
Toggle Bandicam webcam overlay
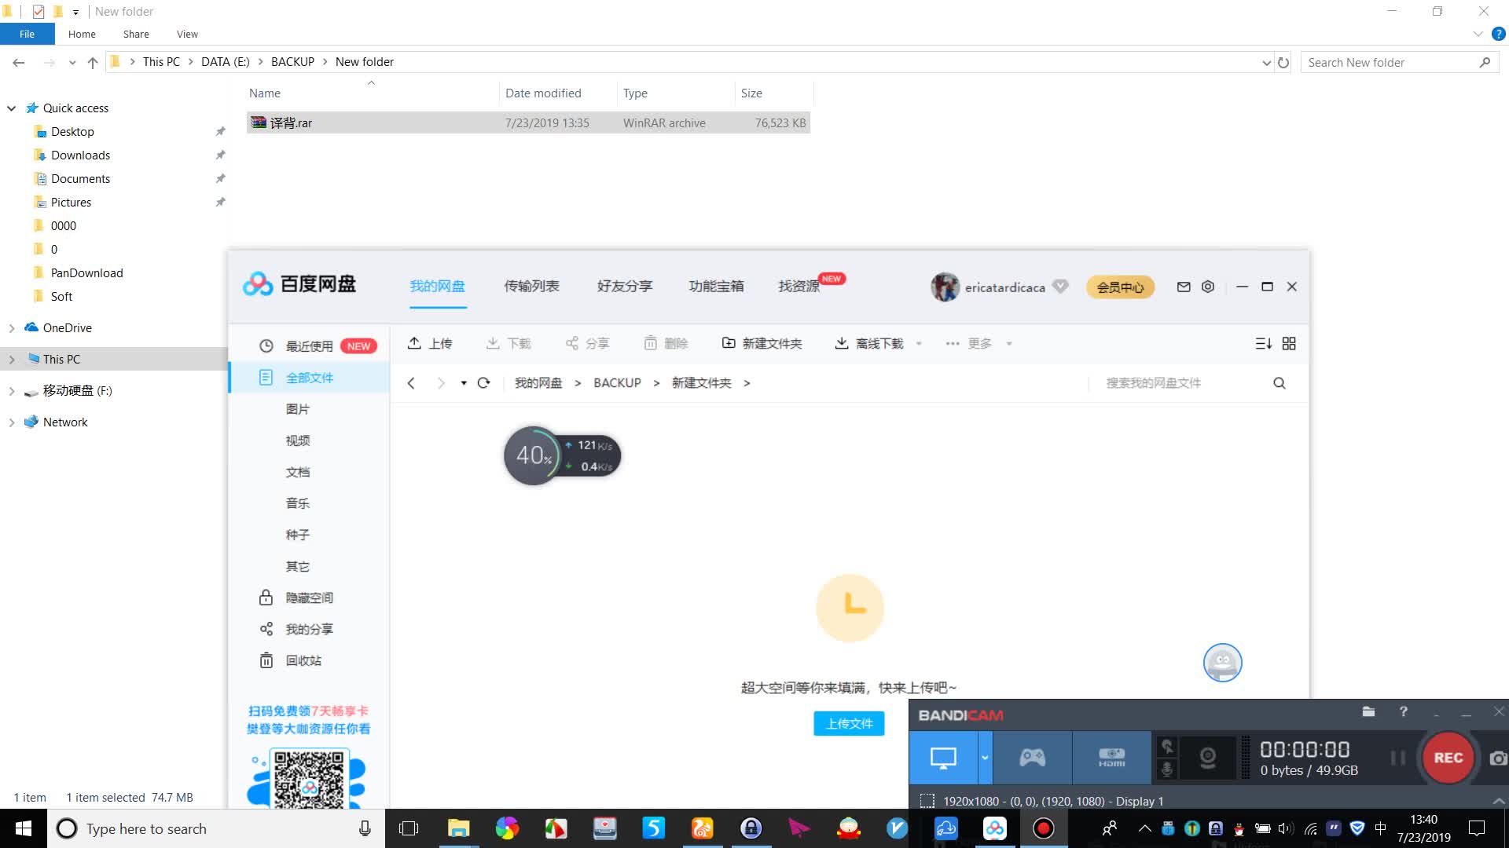1207,758
